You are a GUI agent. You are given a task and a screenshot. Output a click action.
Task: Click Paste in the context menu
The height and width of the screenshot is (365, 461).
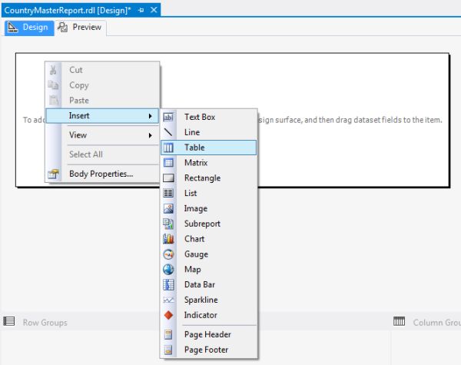click(x=102, y=101)
